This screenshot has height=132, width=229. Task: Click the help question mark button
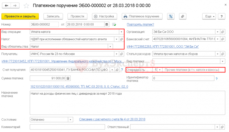pyautogui.click(x=221, y=16)
